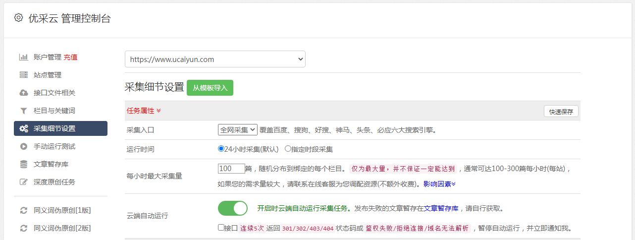Check the 接口 pause notification checkbox

[x=221, y=228]
